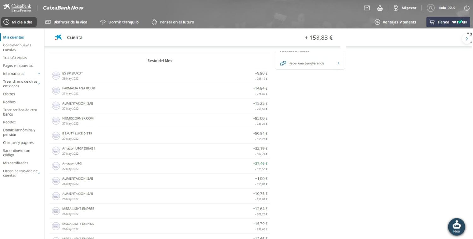Open the mail envelope inbox icon
This screenshot has height=239, width=473.
(x=367, y=8)
